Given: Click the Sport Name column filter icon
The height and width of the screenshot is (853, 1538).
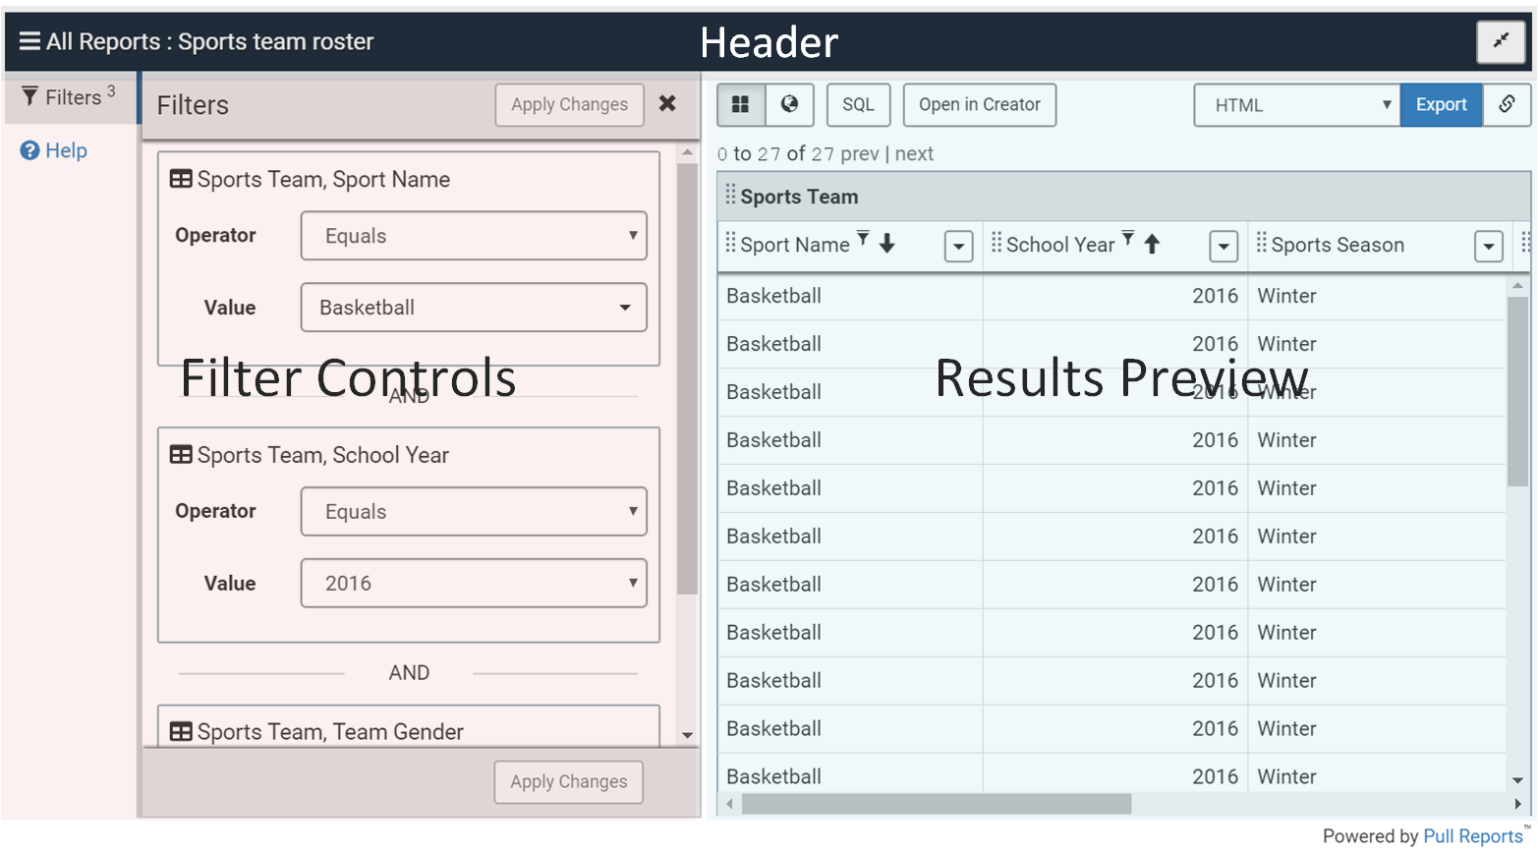Looking at the screenshot, I should tap(863, 238).
